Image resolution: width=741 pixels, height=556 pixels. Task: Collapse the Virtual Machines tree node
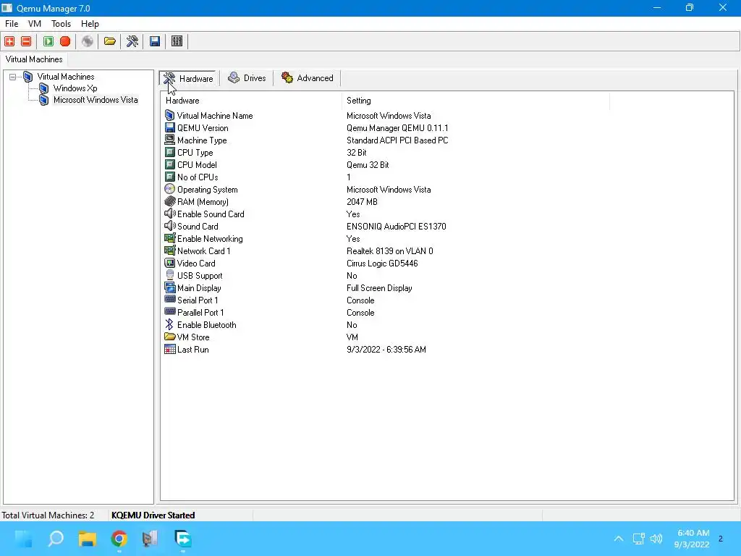click(x=13, y=77)
